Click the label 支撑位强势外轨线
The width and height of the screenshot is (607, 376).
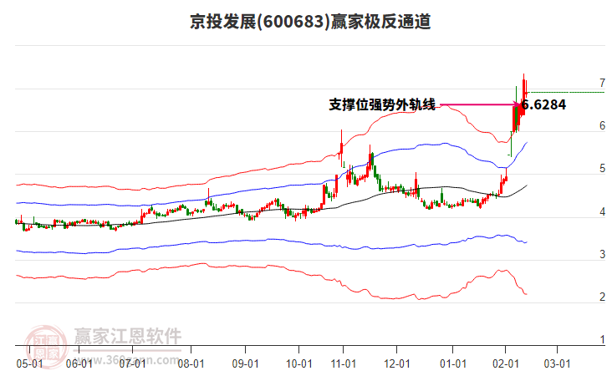pos(382,104)
